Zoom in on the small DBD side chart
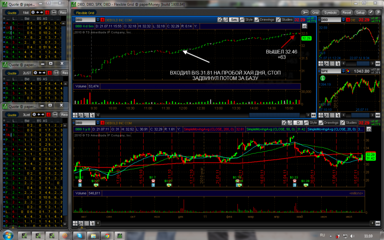Viewport: 384px width, 240px height. click(326, 64)
